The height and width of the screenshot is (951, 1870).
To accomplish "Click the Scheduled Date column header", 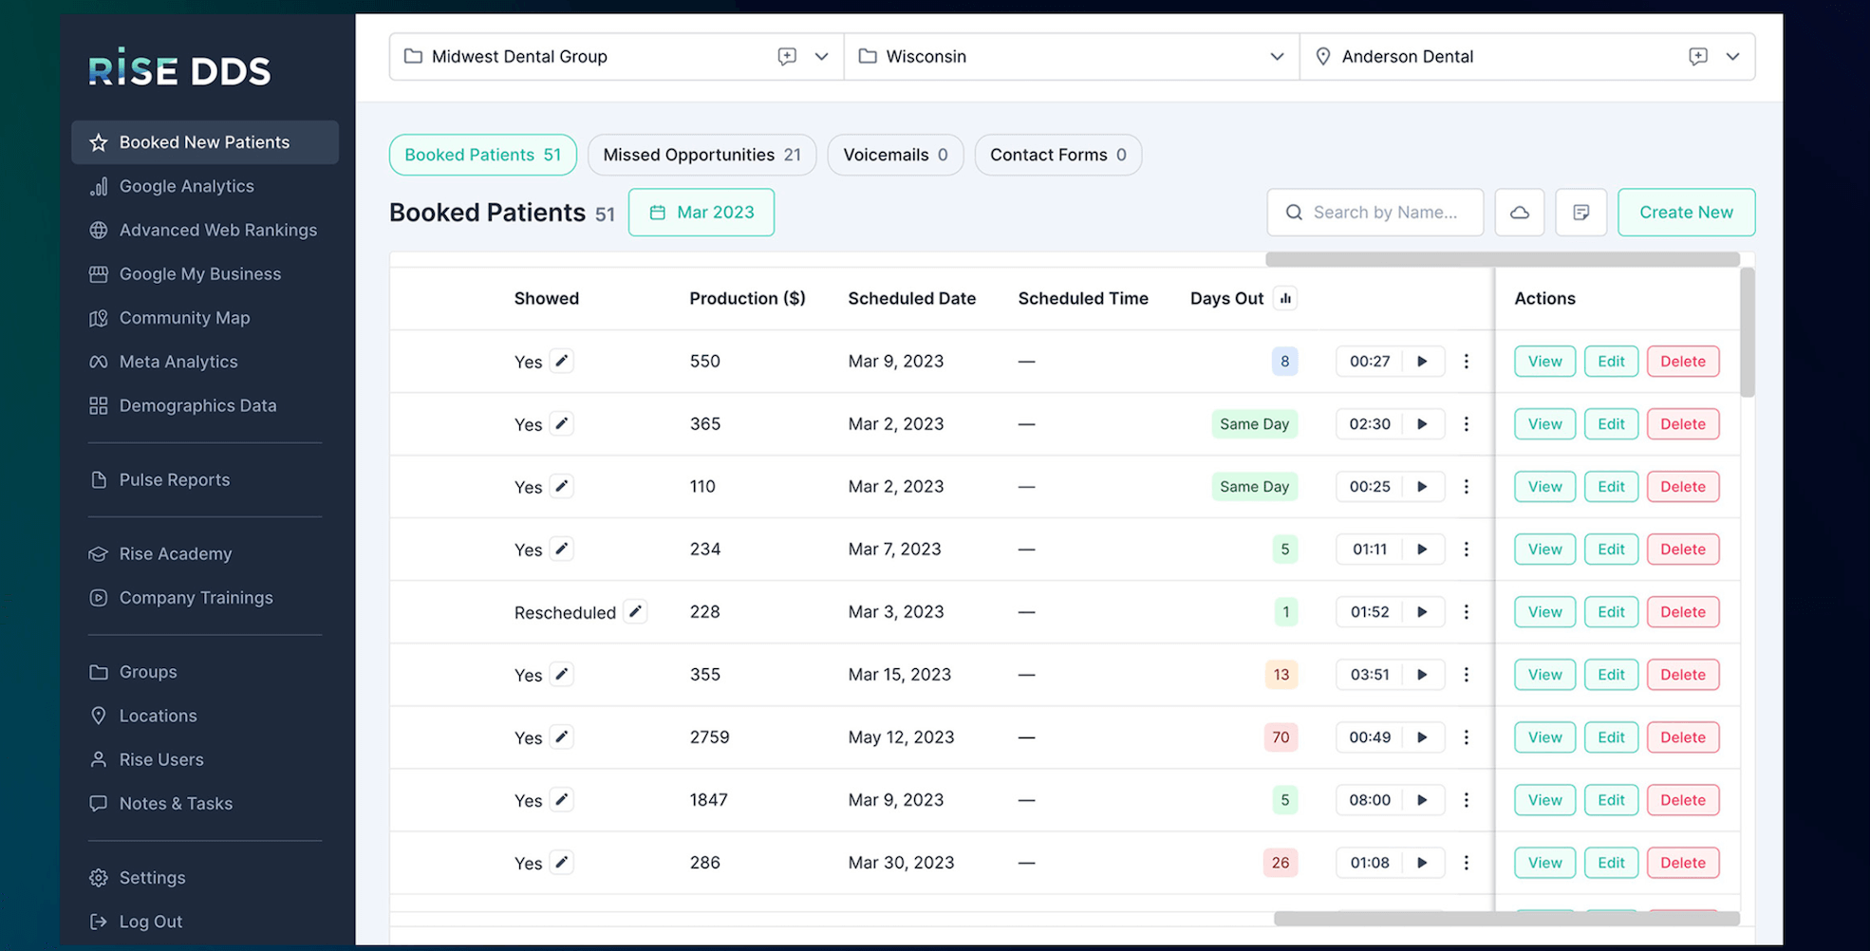I will coord(911,298).
